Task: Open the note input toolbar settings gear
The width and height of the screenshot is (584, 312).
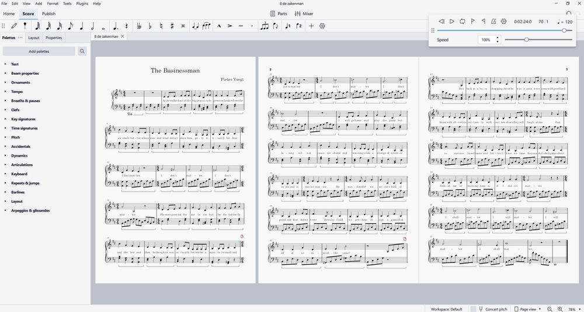Action: pos(322,26)
